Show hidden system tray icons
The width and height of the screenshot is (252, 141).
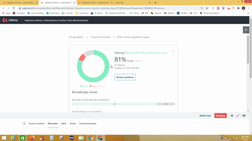click(218, 138)
